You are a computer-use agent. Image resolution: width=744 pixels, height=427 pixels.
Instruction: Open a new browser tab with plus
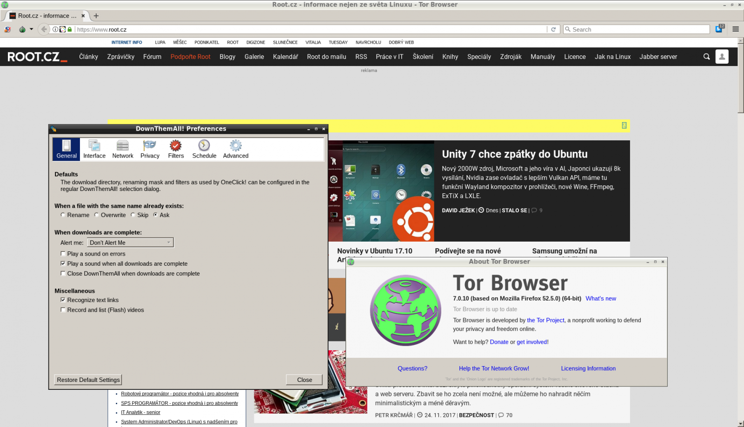pos(96,16)
